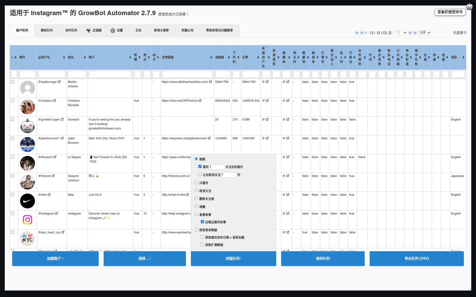The width and height of the screenshot is (476, 297).
Task: Open hrbl.me/CR7Pro2col external link icon
Action: pyautogui.click(x=200, y=101)
